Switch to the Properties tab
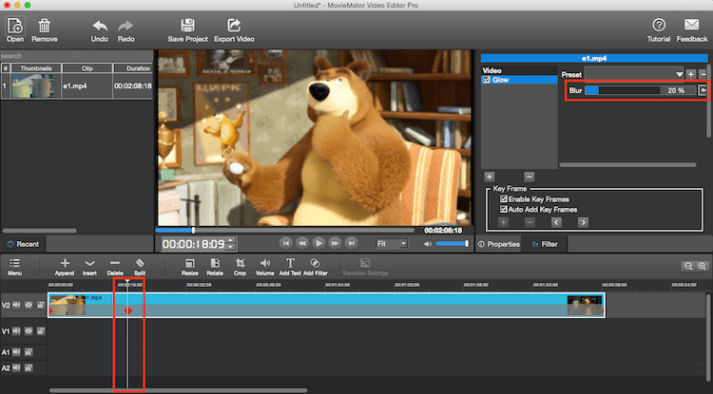Image resolution: width=713 pixels, height=394 pixels. 498,244
